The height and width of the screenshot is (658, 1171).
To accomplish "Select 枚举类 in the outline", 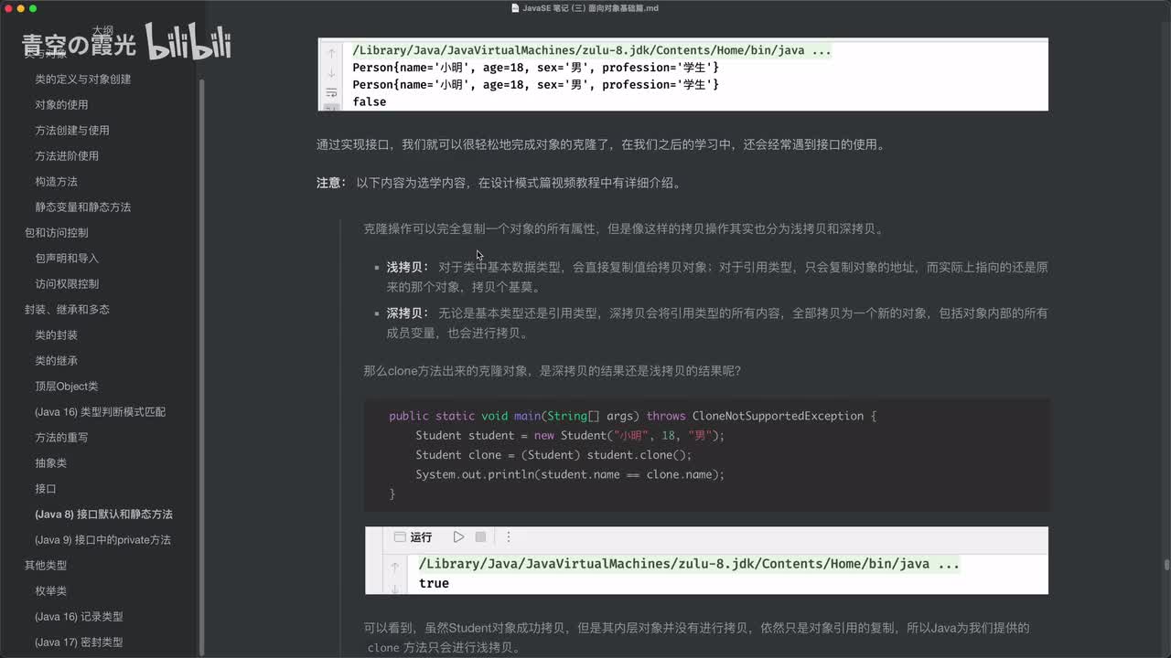I will (50, 591).
